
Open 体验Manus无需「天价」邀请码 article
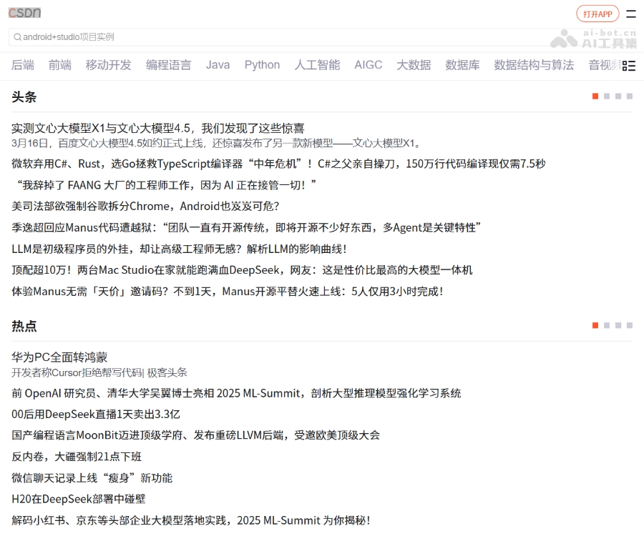(228, 292)
